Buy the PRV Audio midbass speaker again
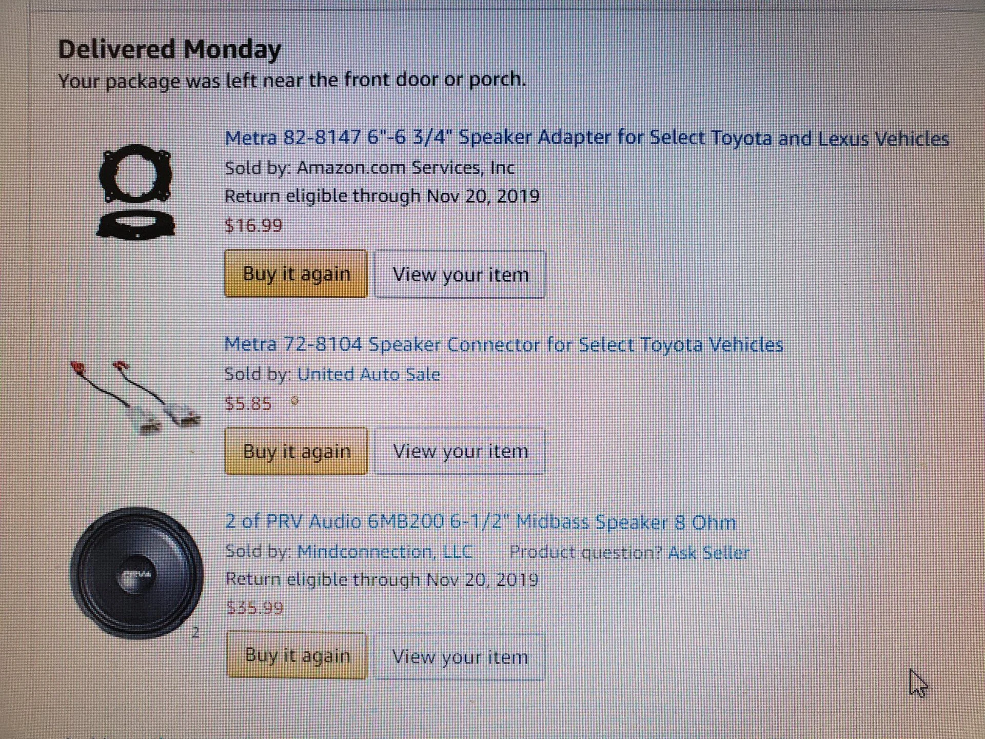 point(297,655)
